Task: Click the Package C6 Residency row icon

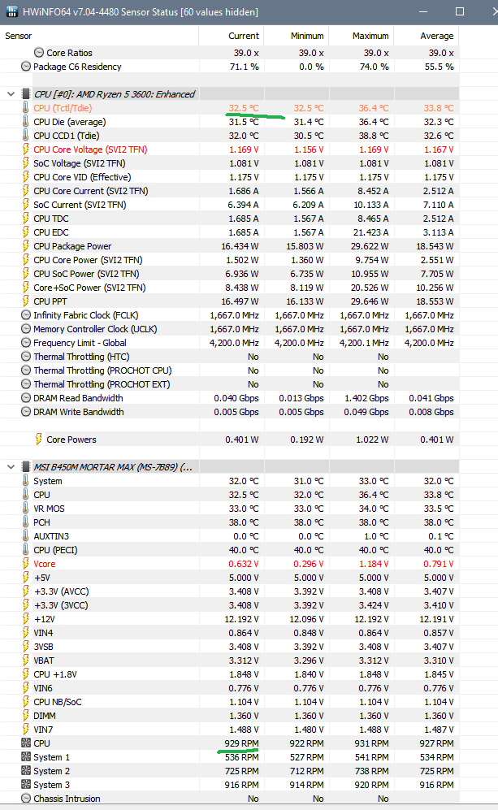Action: point(26,67)
